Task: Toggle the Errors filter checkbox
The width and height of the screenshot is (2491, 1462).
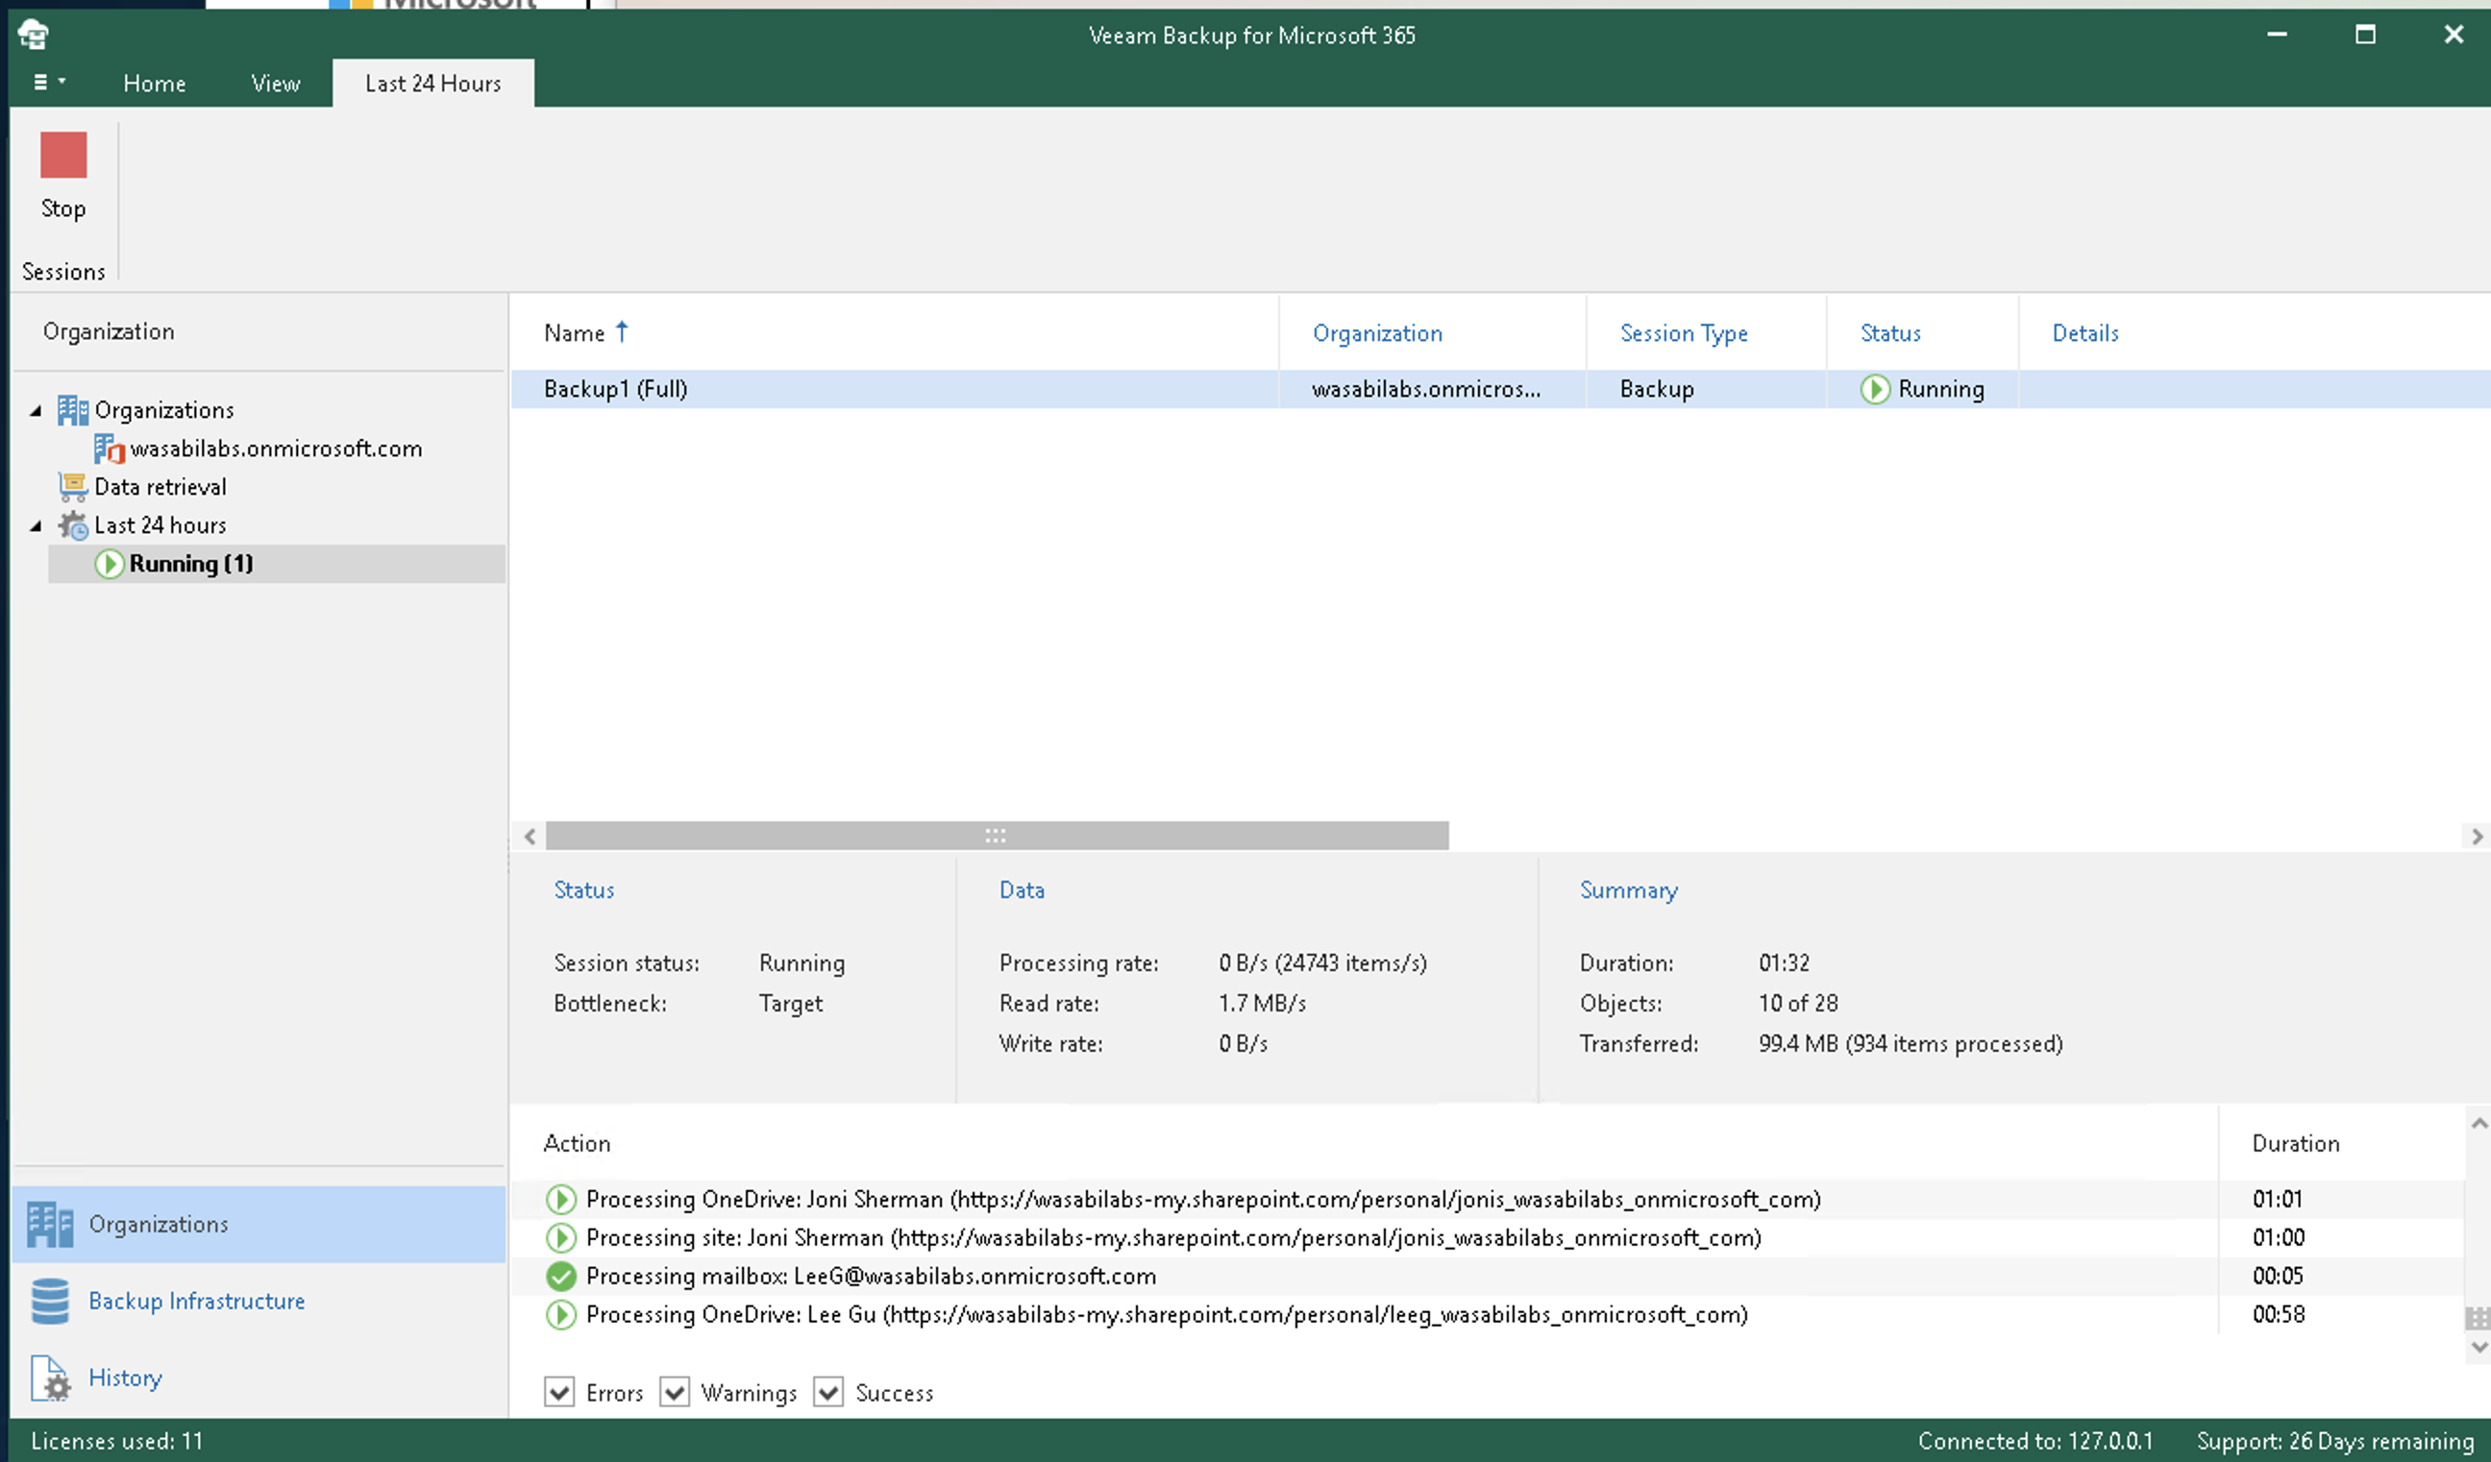Action: (559, 1393)
